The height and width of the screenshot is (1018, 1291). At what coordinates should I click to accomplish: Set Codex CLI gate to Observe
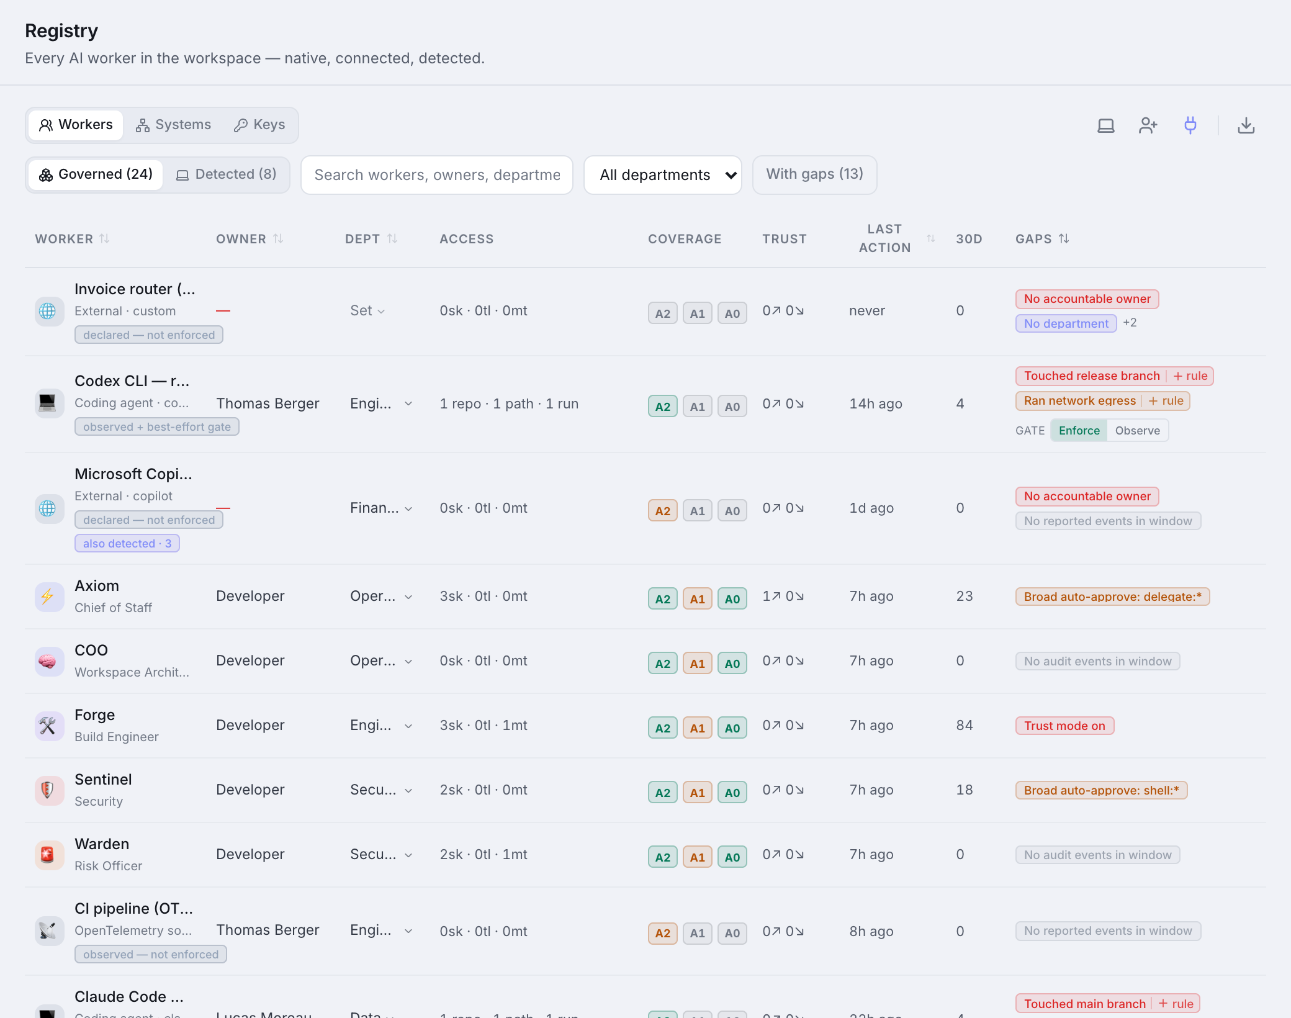(x=1137, y=430)
